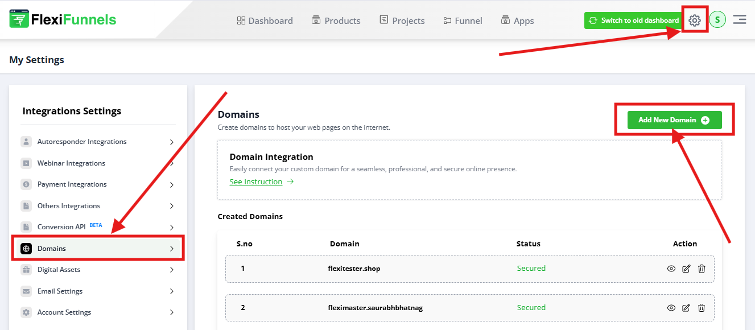Click Switch to old dashboard button

633,20
